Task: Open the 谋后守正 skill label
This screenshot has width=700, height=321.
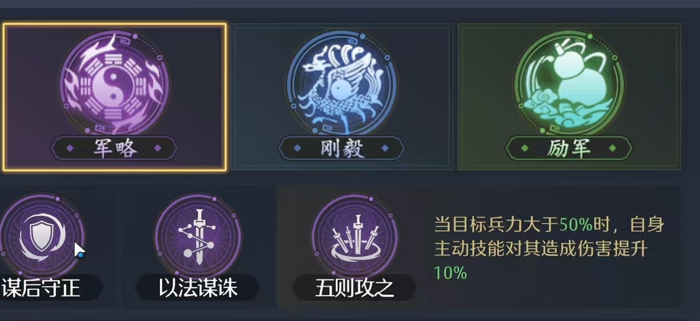Action: (x=41, y=289)
